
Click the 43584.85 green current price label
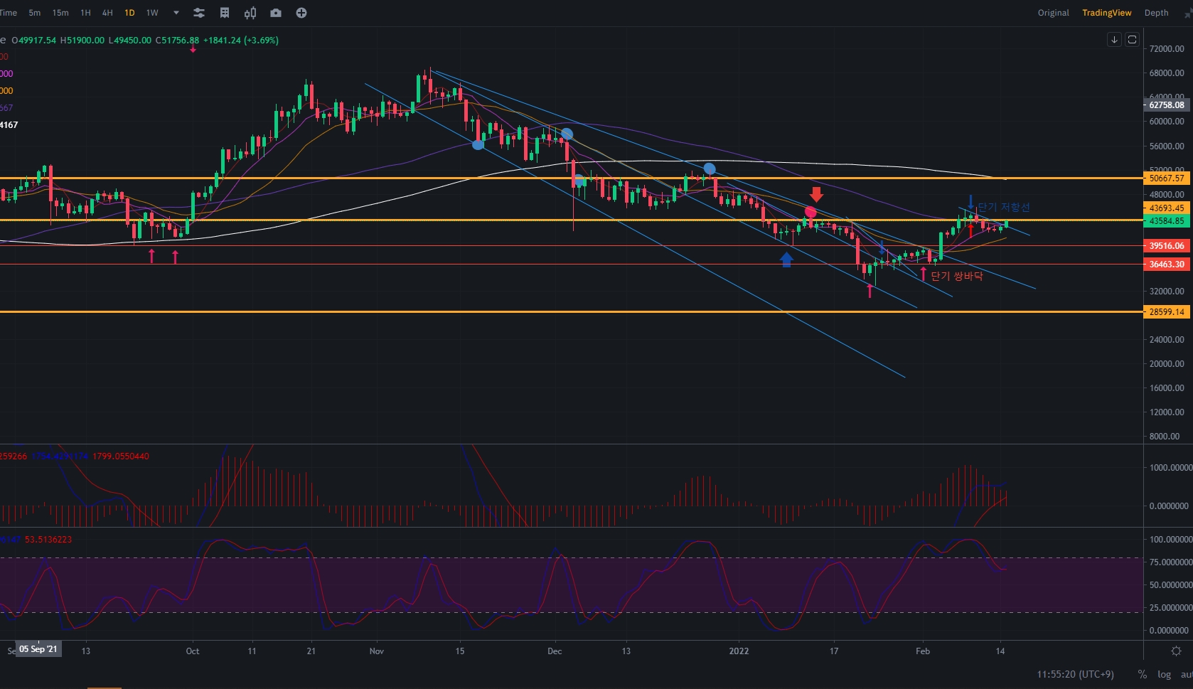click(1166, 221)
